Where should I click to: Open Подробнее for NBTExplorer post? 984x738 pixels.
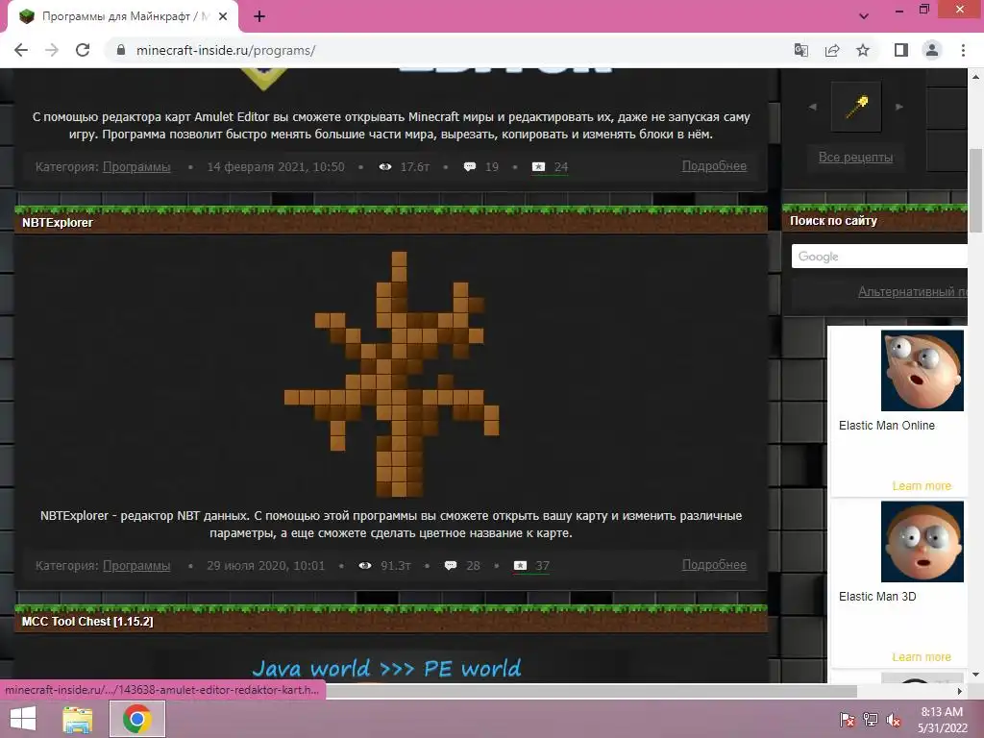pyautogui.click(x=714, y=564)
